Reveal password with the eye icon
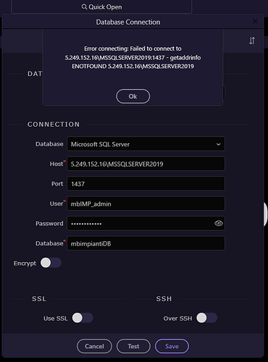Image resolution: width=268 pixels, height=362 pixels. (x=219, y=223)
